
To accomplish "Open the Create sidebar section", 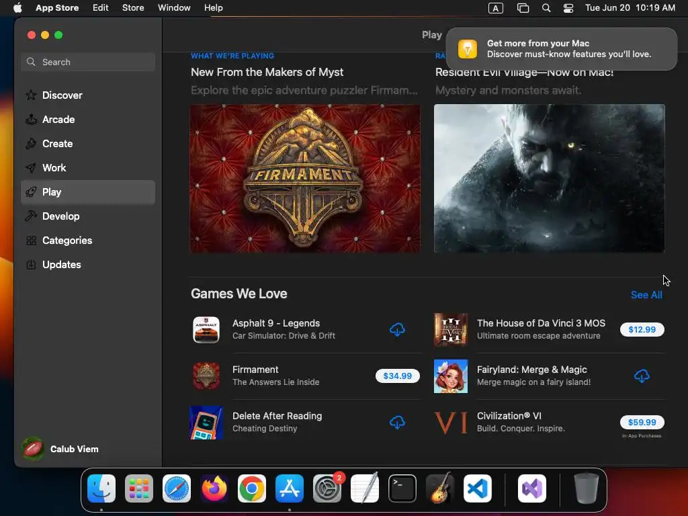I will 88,144.
